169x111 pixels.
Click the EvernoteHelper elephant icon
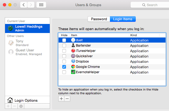click(x=73, y=72)
